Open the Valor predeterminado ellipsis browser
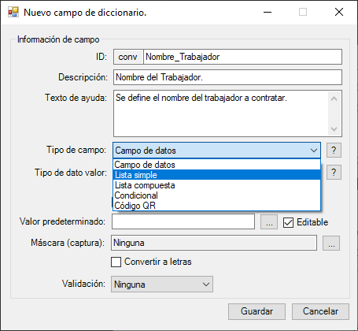Image resolution: width=358 pixels, height=331 pixels. point(269,222)
